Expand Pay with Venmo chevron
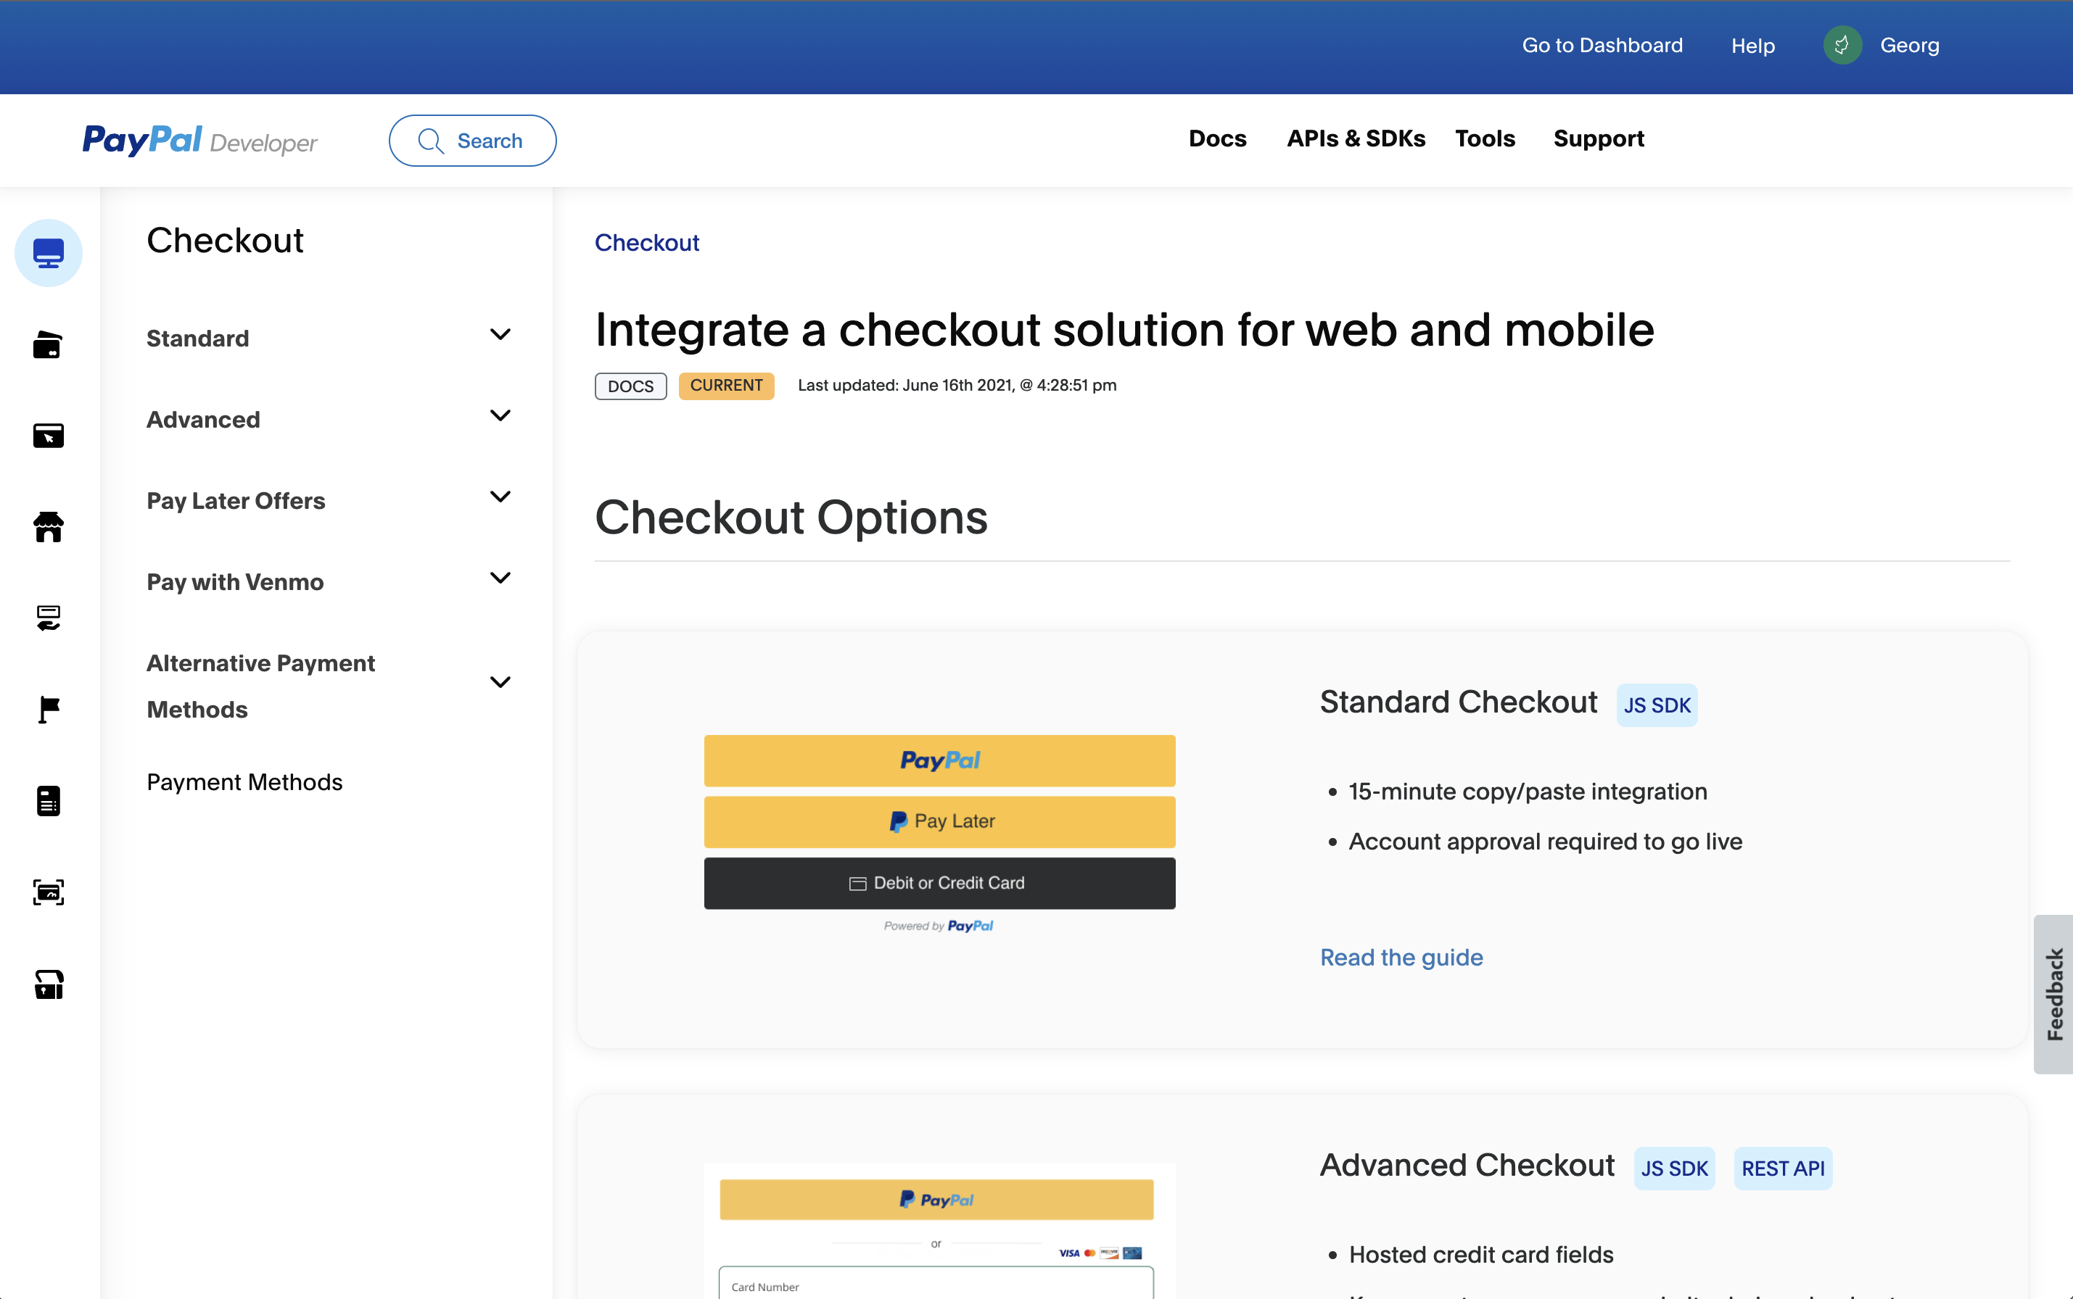Image resolution: width=2073 pixels, height=1299 pixels. pyautogui.click(x=500, y=578)
